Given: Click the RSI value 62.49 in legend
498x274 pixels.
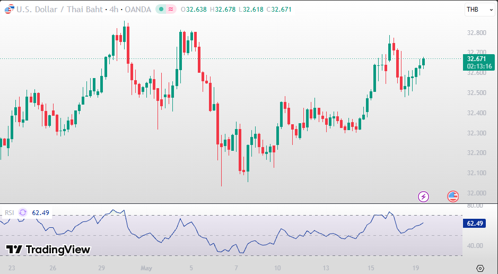Looking at the screenshot, I should click(x=41, y=212).
